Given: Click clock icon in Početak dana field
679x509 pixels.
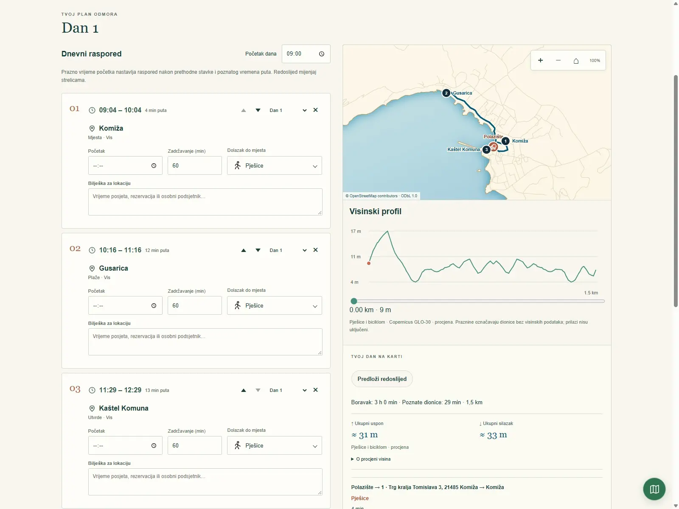Looking at the screenshot, I should coord(322,54).
